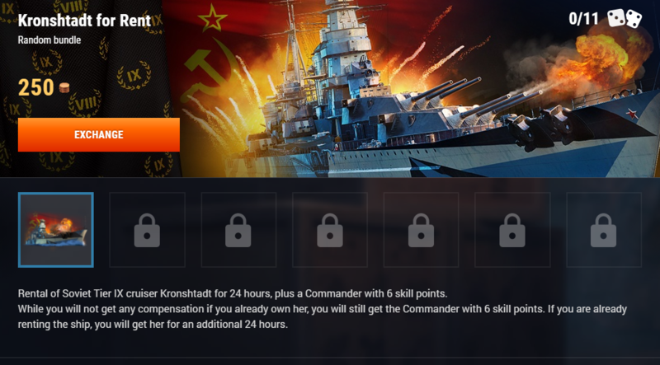The image size is (660, 365).
Task: Click the white dice icon
Action: (625, 18)
